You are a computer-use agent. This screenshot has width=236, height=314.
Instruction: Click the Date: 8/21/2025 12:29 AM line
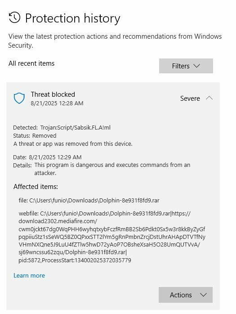47,157
